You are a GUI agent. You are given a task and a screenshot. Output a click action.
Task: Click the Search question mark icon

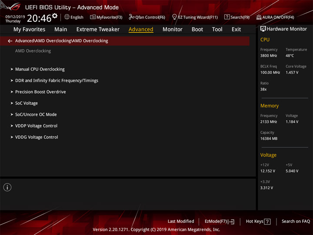[x=227, y=17]
